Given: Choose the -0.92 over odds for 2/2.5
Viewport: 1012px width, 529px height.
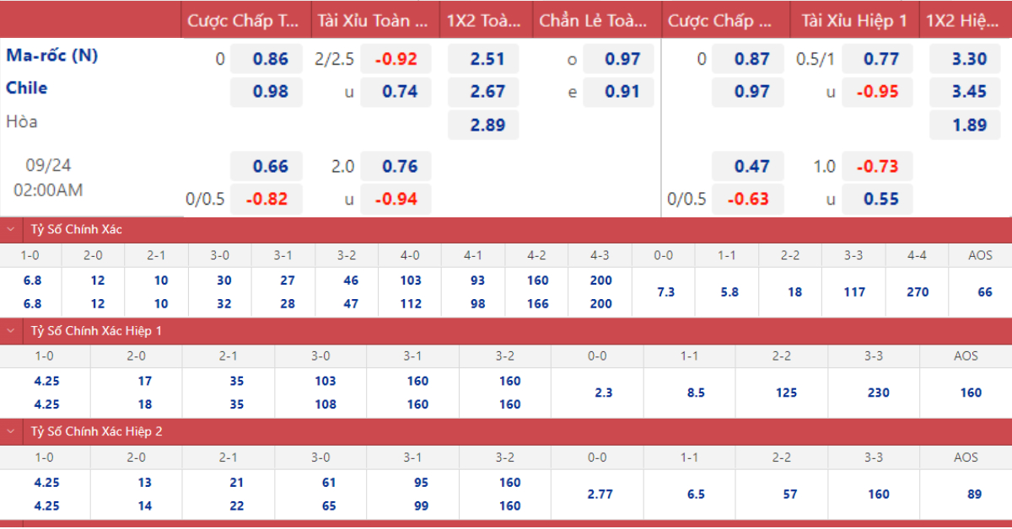Looking at the screenshot, I should [396, 60].
